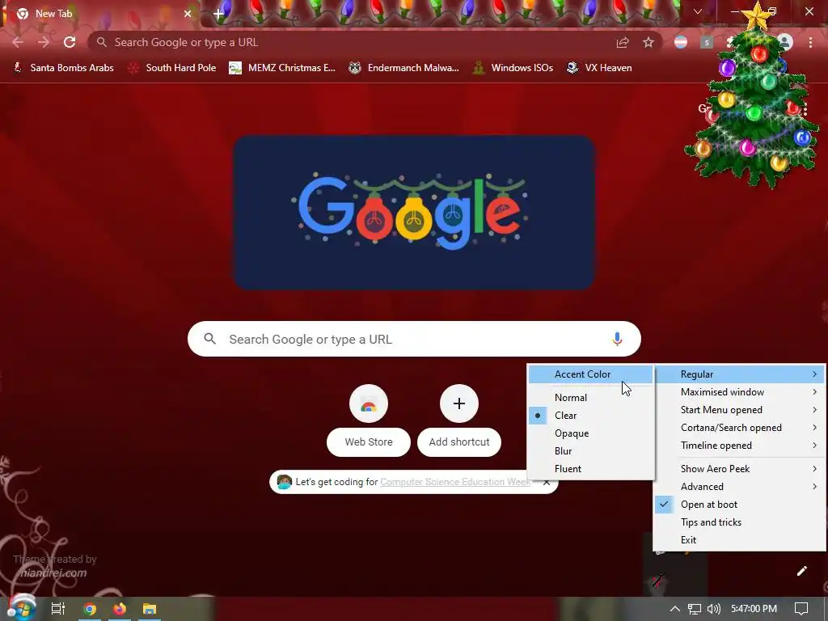
Task: Choose the Blur taskbar mode
Action: pos(591,451)
